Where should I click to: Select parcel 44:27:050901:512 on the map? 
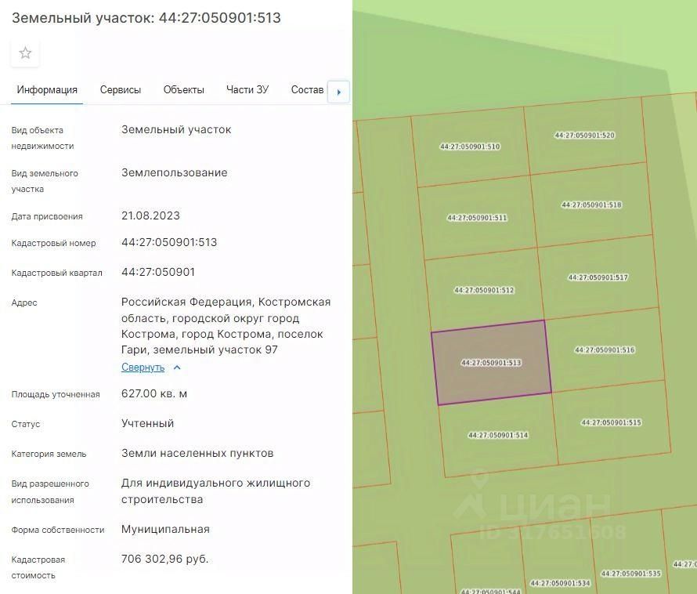click(484, 291)
